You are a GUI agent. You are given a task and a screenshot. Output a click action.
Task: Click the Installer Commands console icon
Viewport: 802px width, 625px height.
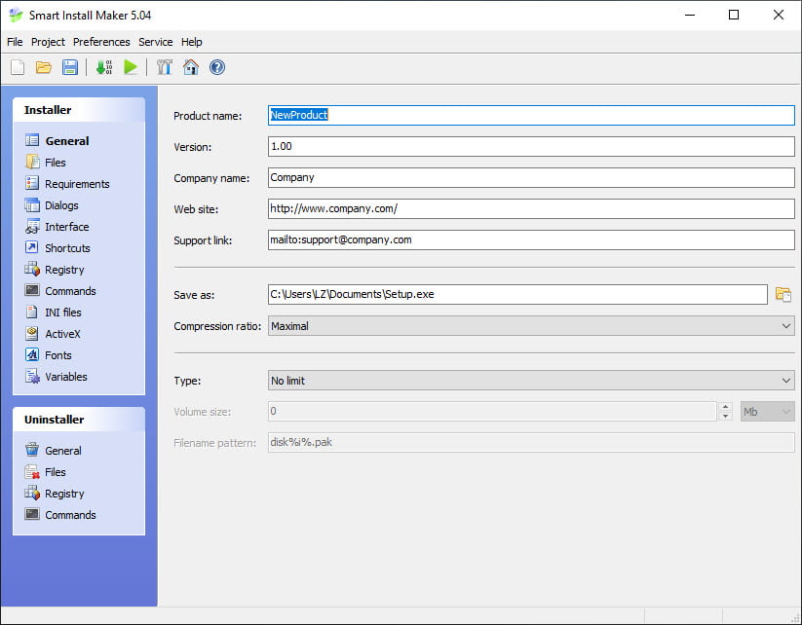[32, 290]
